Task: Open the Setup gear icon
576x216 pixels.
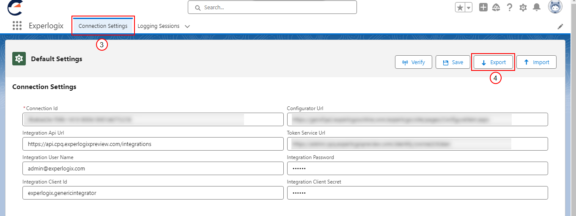Action: (523, 8)
